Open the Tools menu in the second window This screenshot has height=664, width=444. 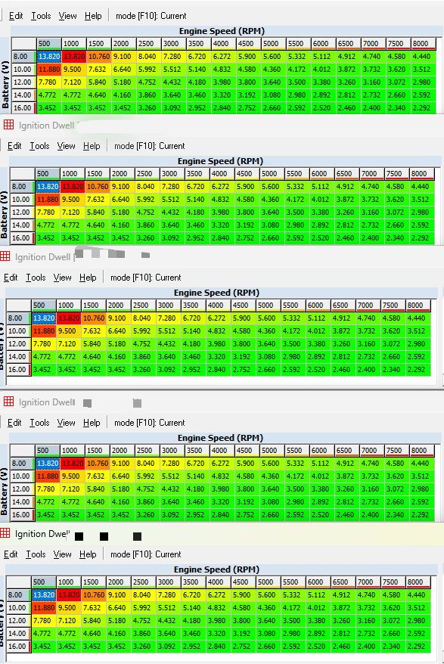[39, 146]
